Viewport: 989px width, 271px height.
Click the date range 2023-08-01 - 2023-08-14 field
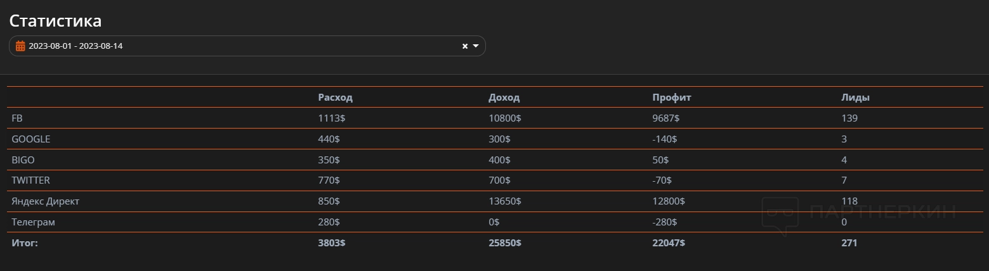coord(190,46)
